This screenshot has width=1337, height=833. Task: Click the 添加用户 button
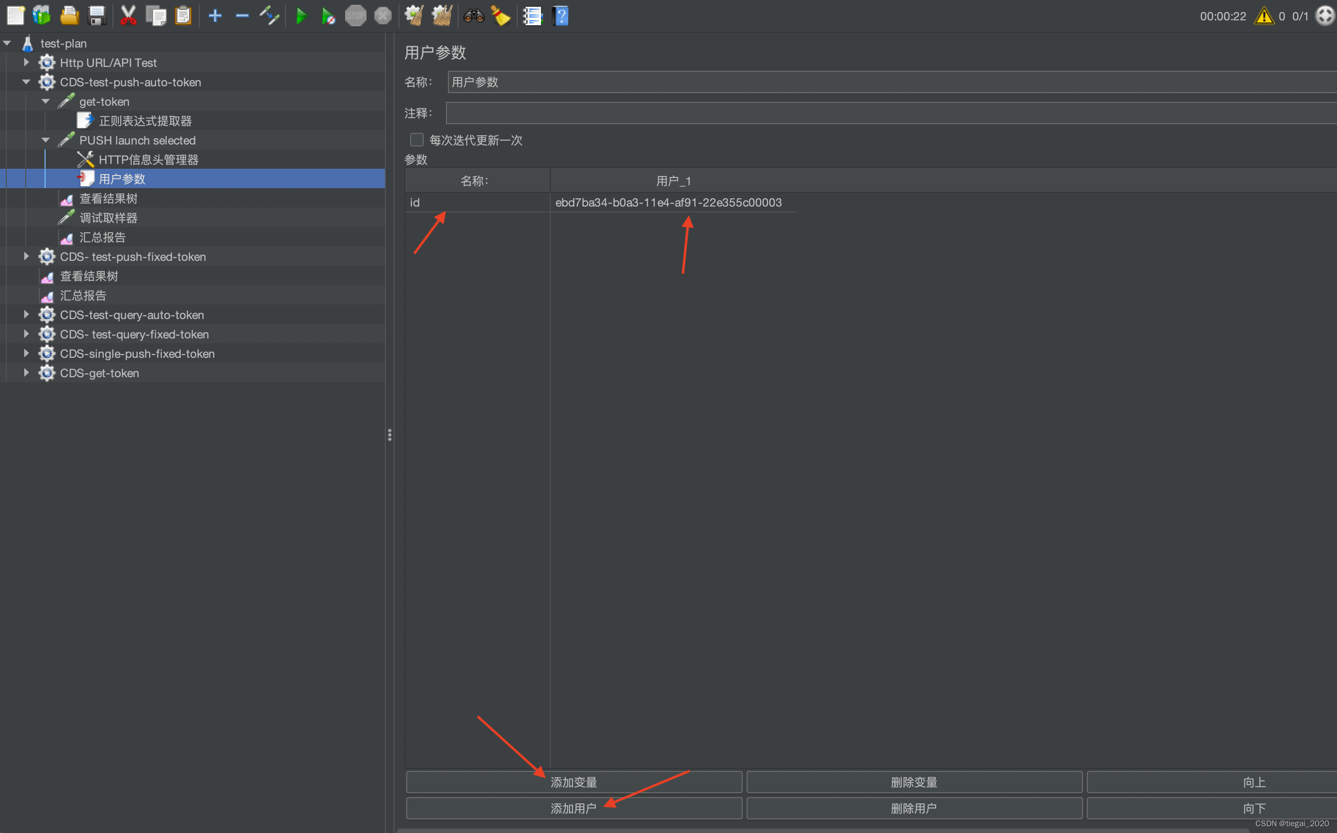tap(574, 808)
